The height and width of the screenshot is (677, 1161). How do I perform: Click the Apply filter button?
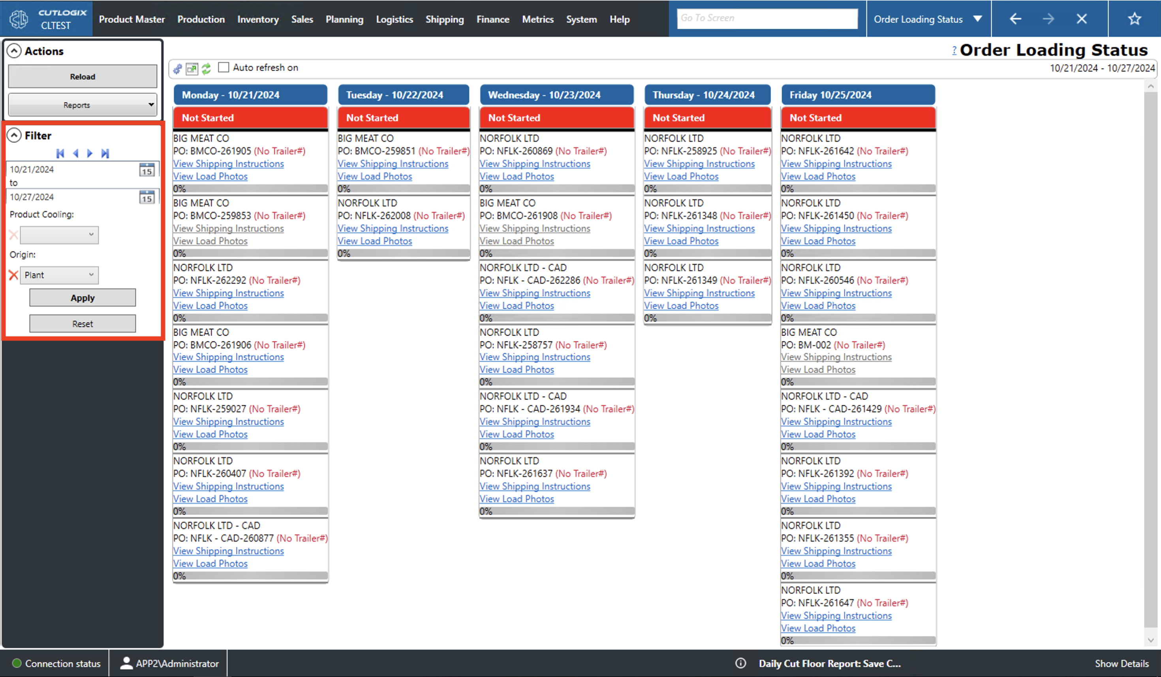(x=83, y=297)
